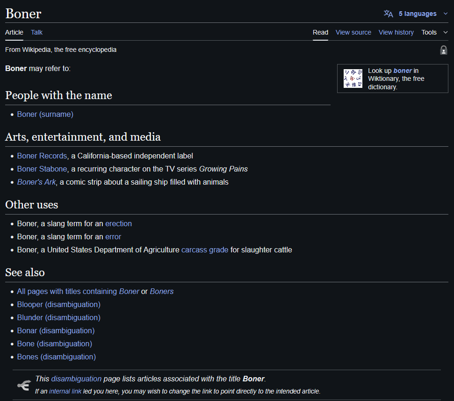Open the carcass grade link
Screen dimensions: 454x401
[205, 250]
